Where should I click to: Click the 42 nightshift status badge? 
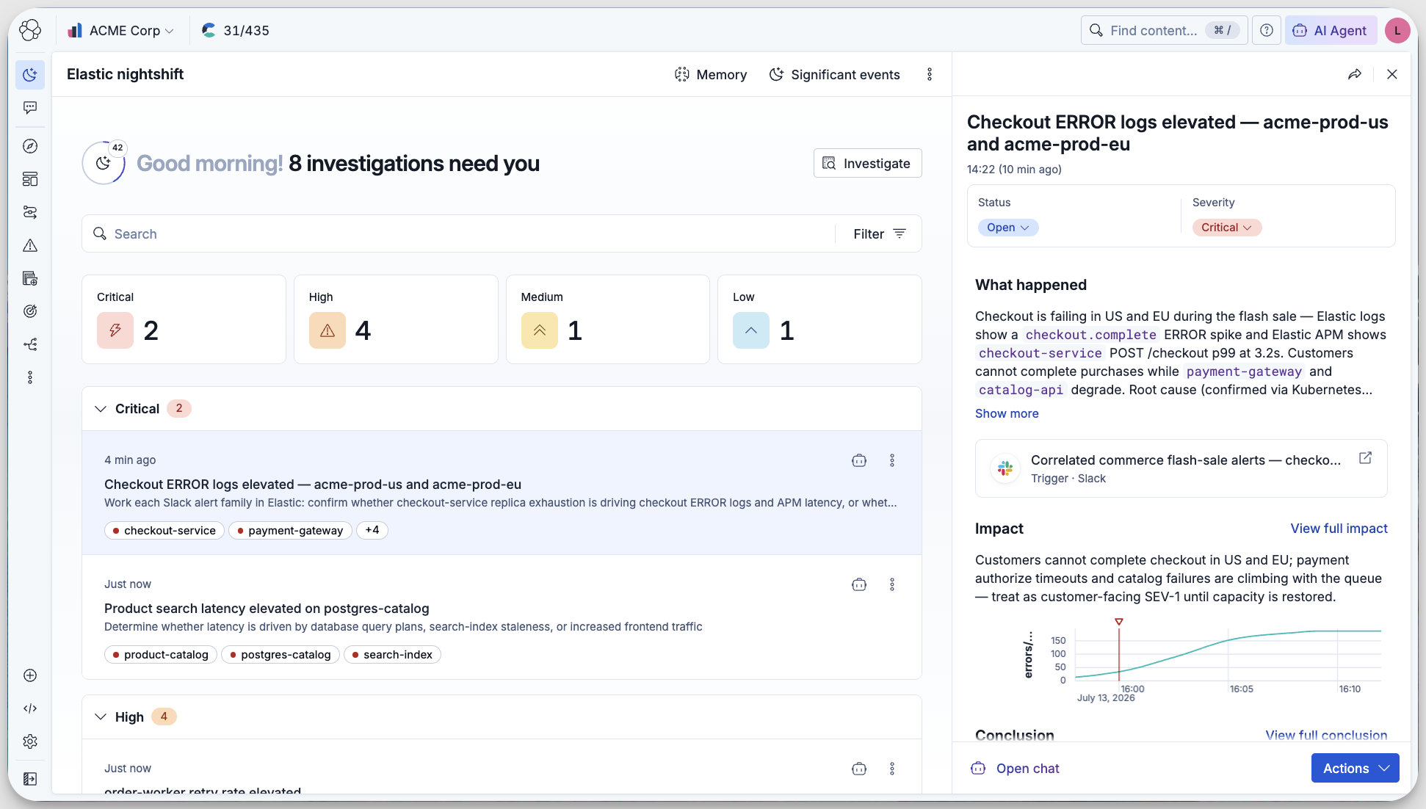[x=117, y=148]
